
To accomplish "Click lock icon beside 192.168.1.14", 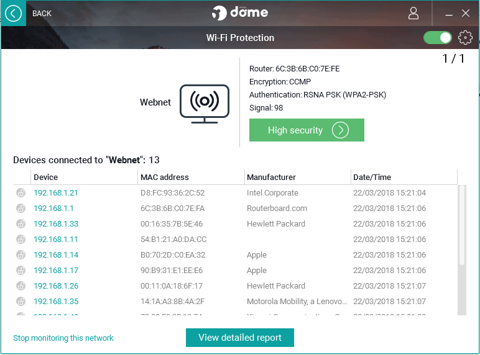I will (x=21, y=255).
